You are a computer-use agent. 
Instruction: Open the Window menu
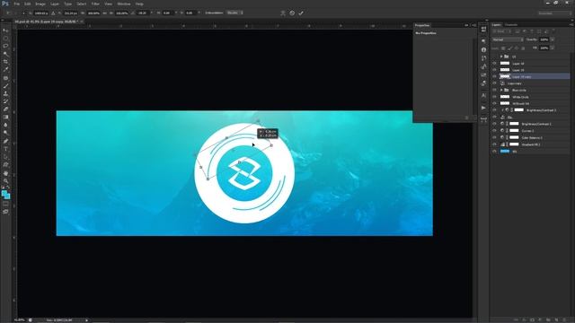124,4
